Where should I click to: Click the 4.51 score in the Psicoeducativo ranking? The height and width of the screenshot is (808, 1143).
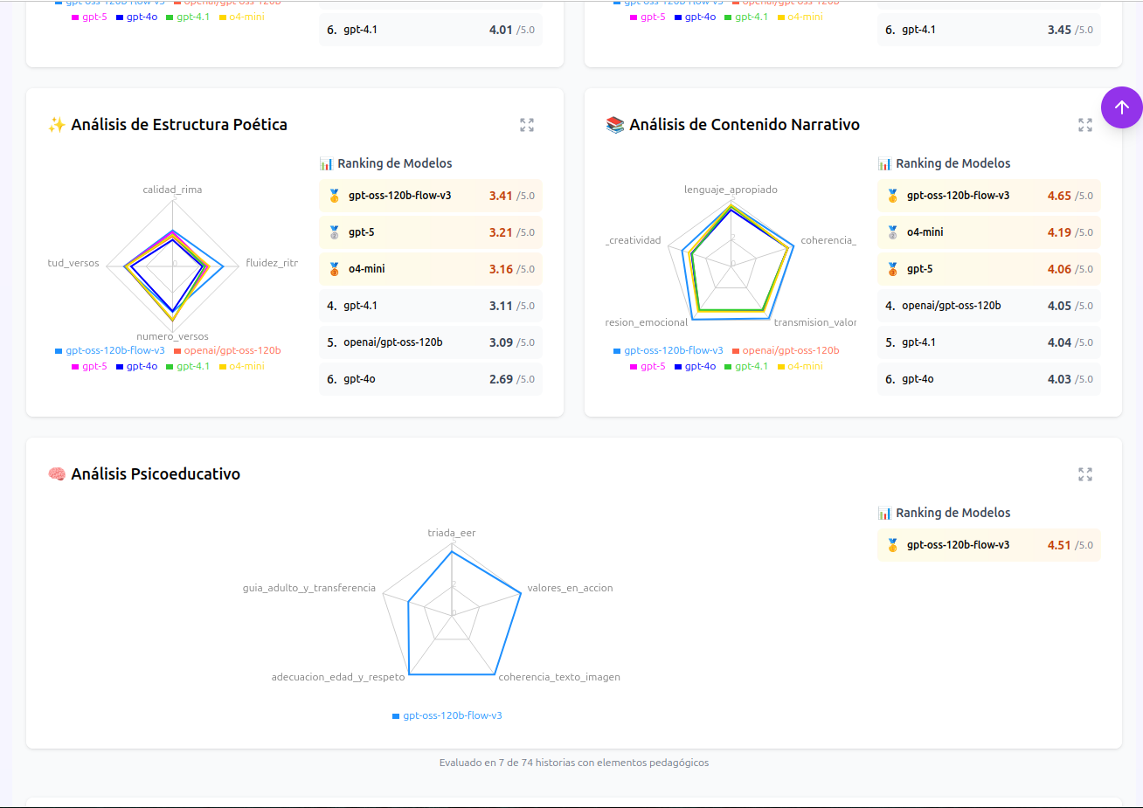[1059, 545]
